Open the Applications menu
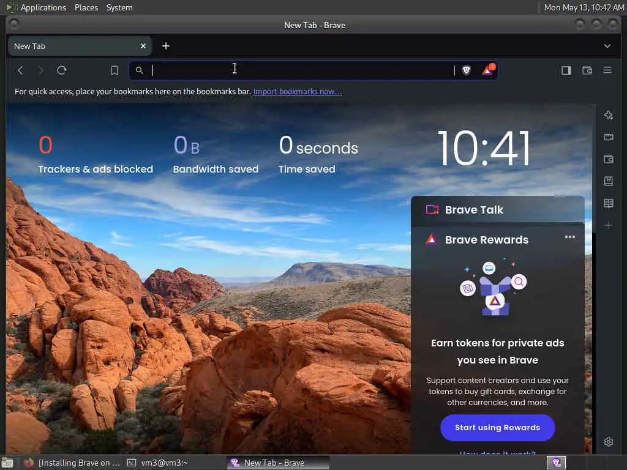 (x=43, y=7)
